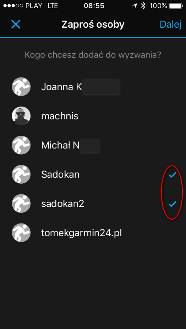This screenshot has height=329, width=186.
Task: Tap Joanna K's runner avatar icon
Action: tap(21, 87)
